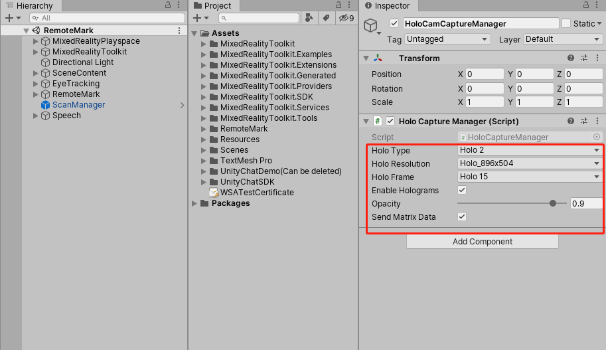This screenshot has width=606, height=350.
Task: Collapse the RemoteMark scene root
Action: [x=26, y=31]
